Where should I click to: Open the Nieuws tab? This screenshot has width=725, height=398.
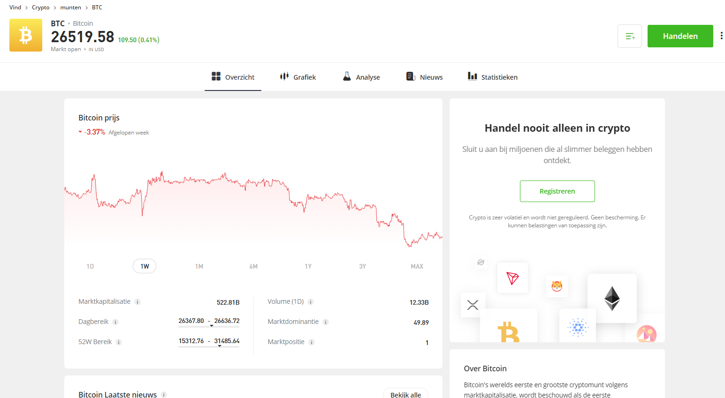click(425, 77)
